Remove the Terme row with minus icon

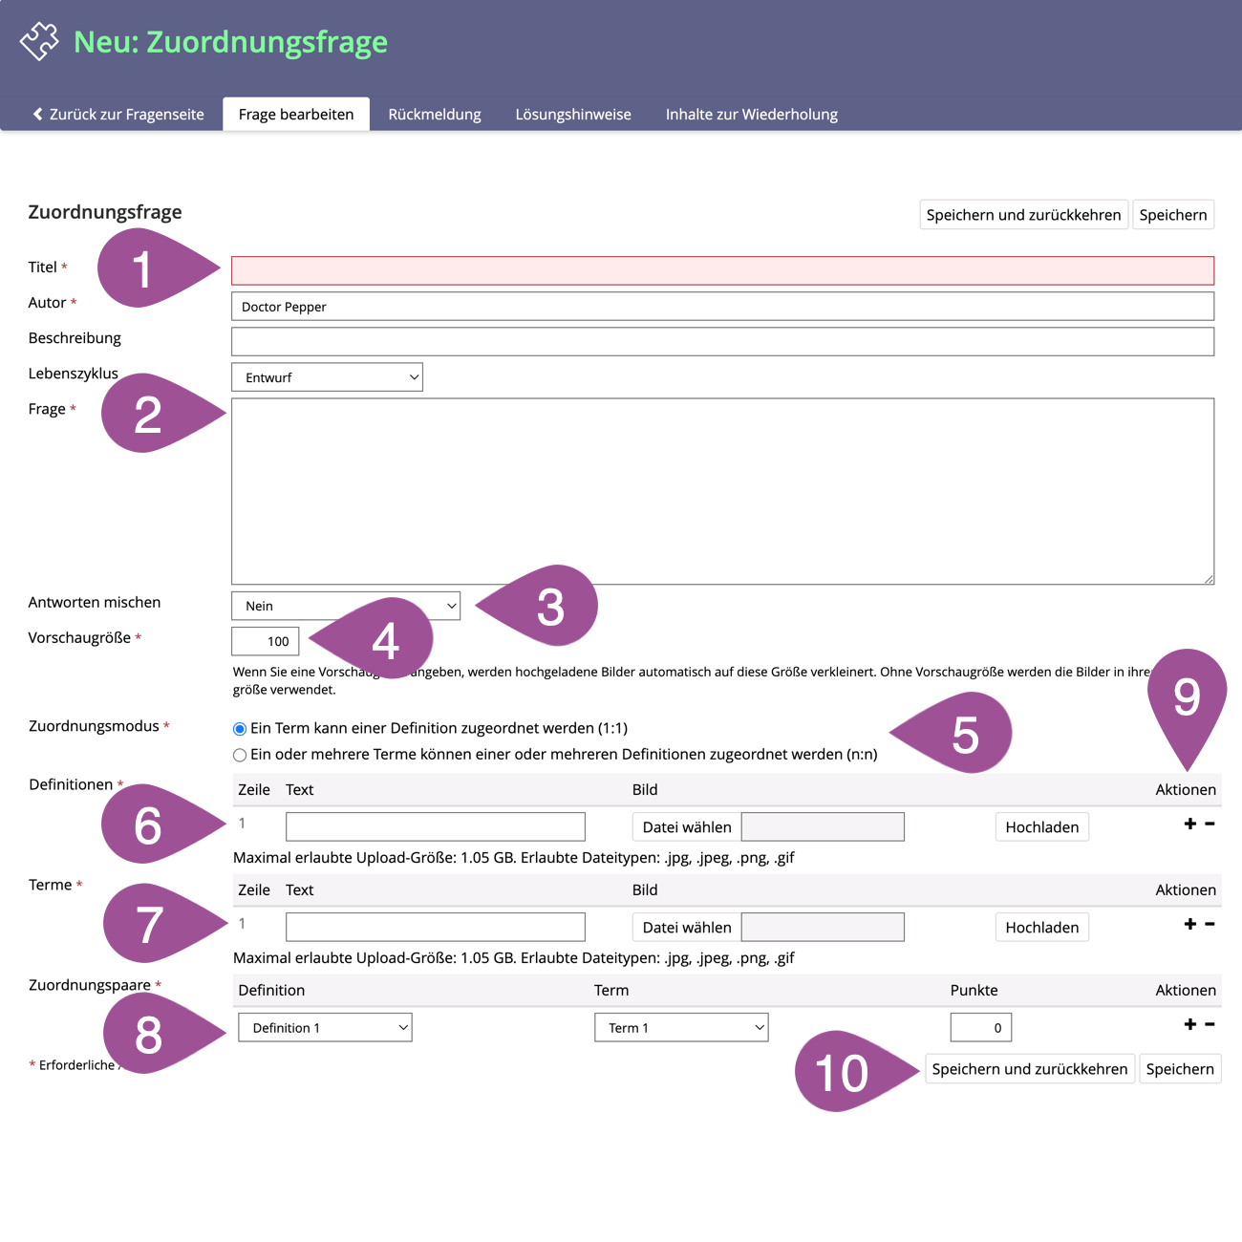(1210, 924)
